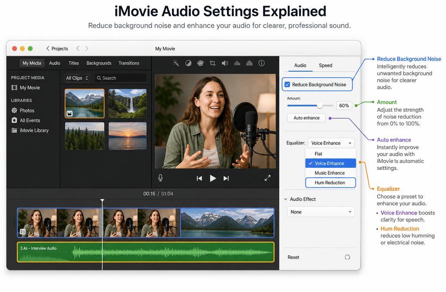Click the clip information icon
Screen dimensions: 446x292
point(262,63)
